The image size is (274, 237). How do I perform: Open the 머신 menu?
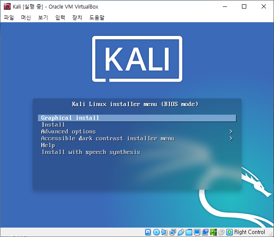click(26, 18)
